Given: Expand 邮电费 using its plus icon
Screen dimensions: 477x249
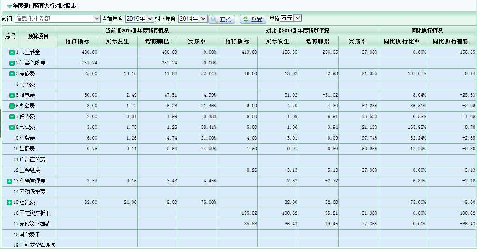Looking at the screenshot, I should pyautogui.click(x=12, y=95).
